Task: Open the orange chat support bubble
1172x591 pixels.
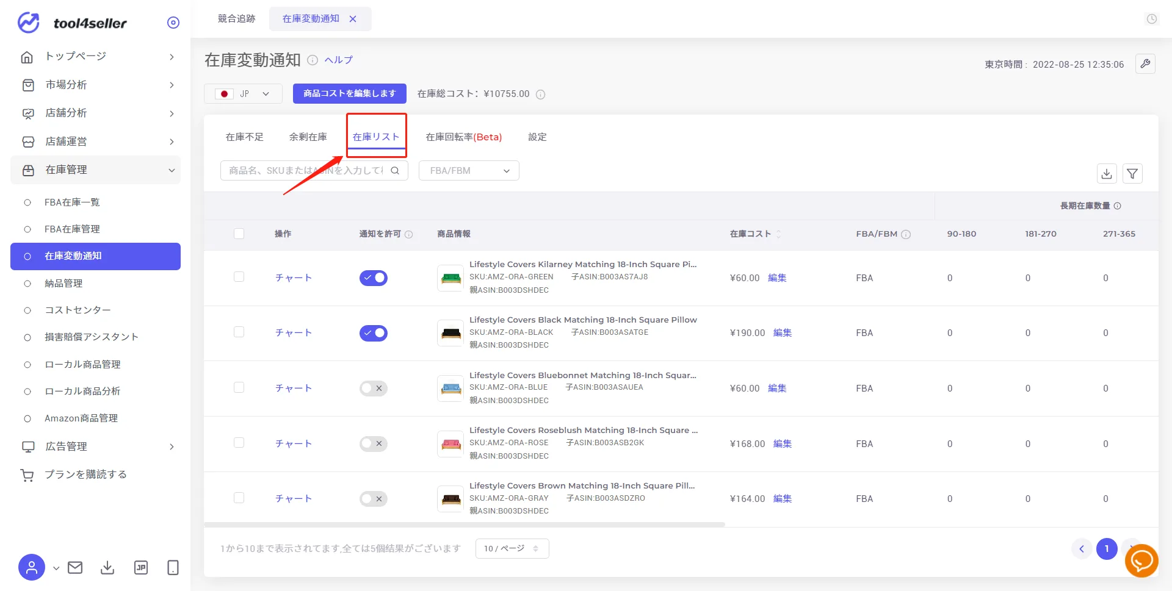Action: [x=1141, y=561]
